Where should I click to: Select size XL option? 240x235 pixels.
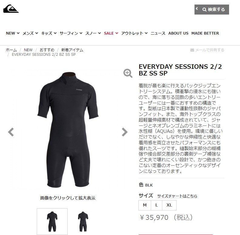click(x=169, y=205)
